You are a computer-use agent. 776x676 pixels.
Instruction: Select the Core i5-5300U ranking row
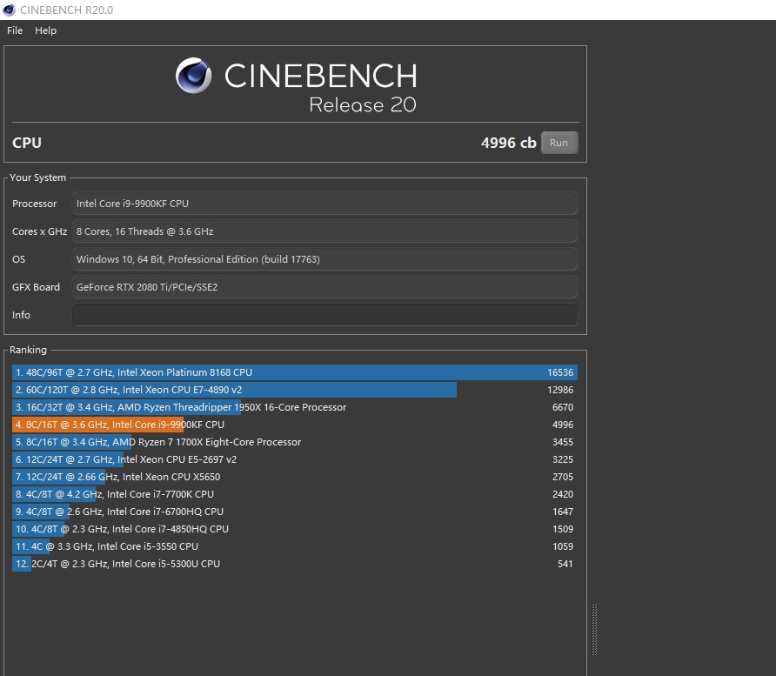294,564
